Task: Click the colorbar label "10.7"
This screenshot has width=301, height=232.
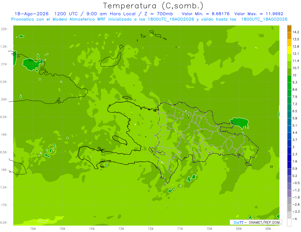Action: coord(296,68)
